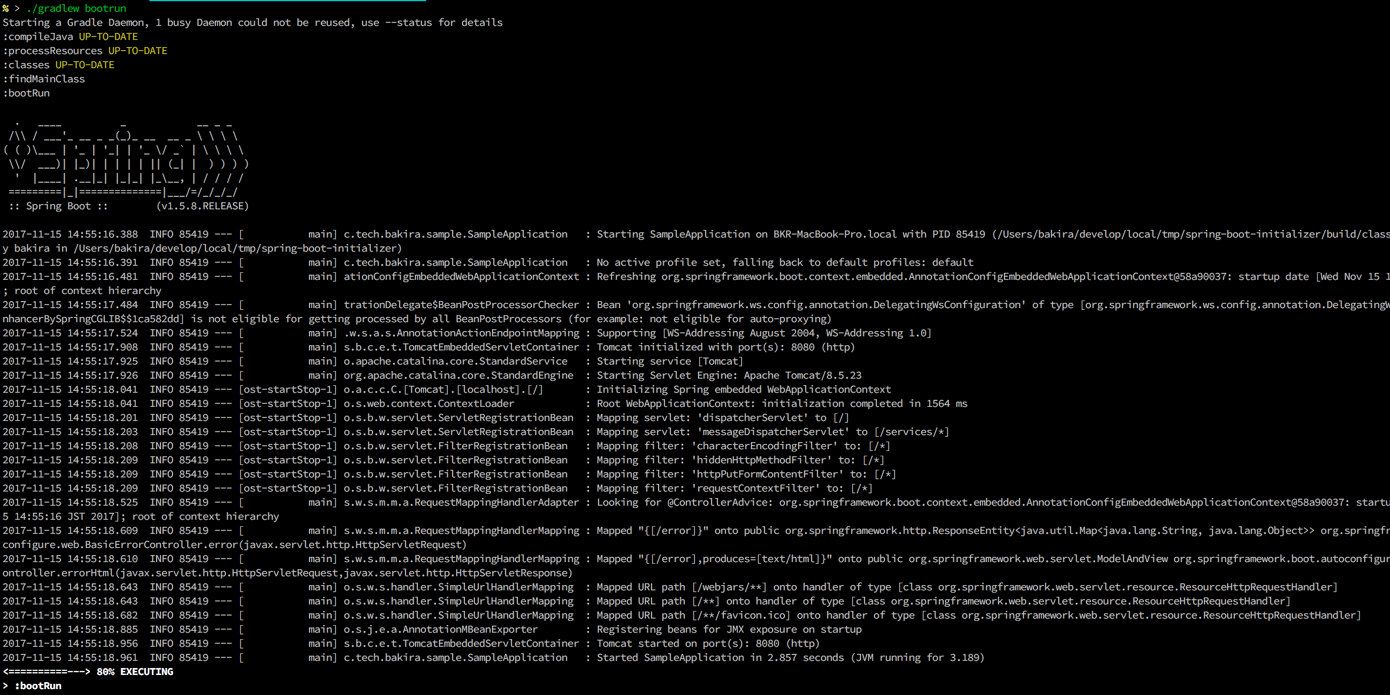Click 'trationDelegate$BeanPostProcessorChecker' logger name
The image size is (1390, 695).
(461, 305)
